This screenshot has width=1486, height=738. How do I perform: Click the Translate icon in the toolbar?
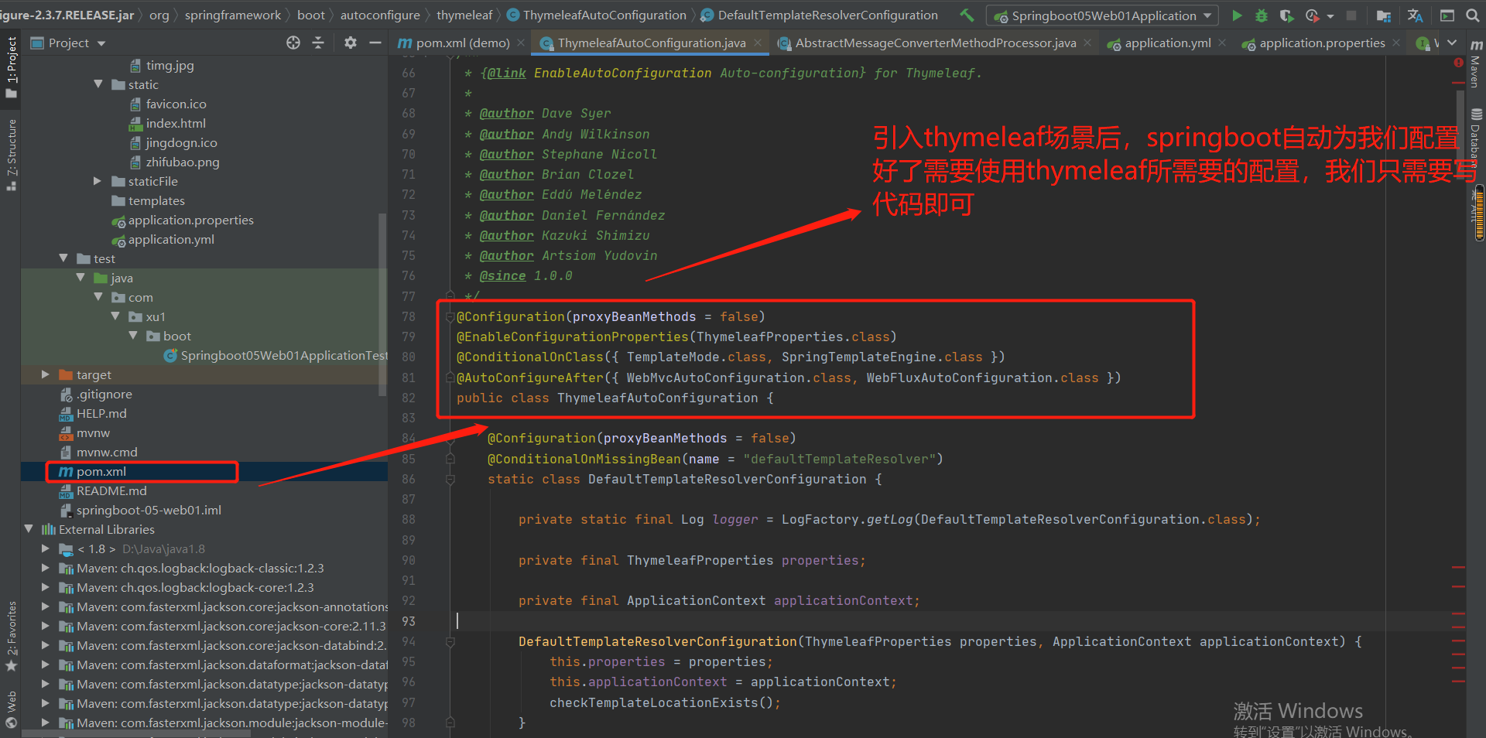[1415, 15]
